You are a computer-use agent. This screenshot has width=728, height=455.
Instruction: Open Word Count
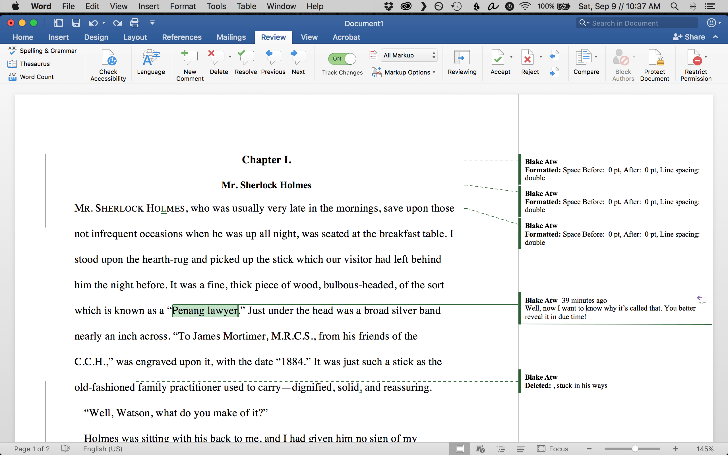click(31, 77)
